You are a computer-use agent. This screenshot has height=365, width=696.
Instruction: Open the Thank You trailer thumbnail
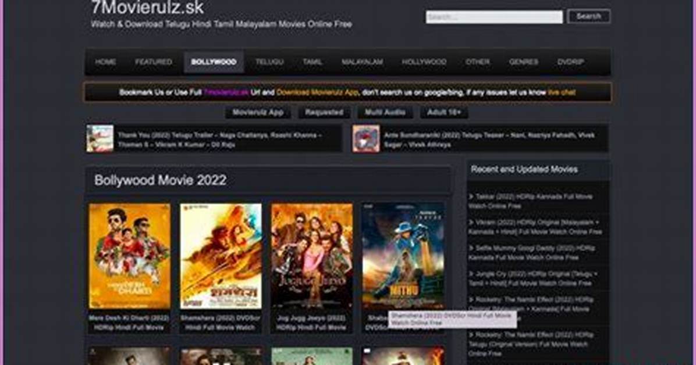tap(100, 139)
